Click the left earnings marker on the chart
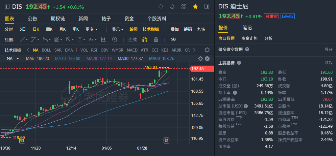336x156 pixels. pyautogui.click(x=22, y=141)
